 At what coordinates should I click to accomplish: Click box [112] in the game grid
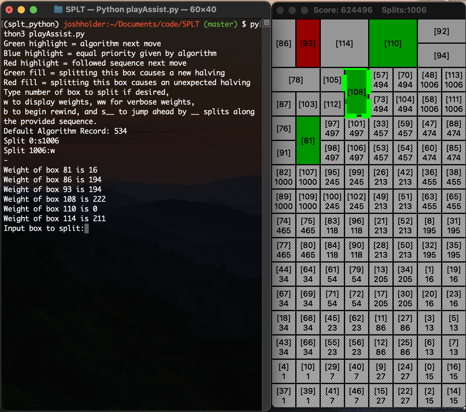coord(332,104)
